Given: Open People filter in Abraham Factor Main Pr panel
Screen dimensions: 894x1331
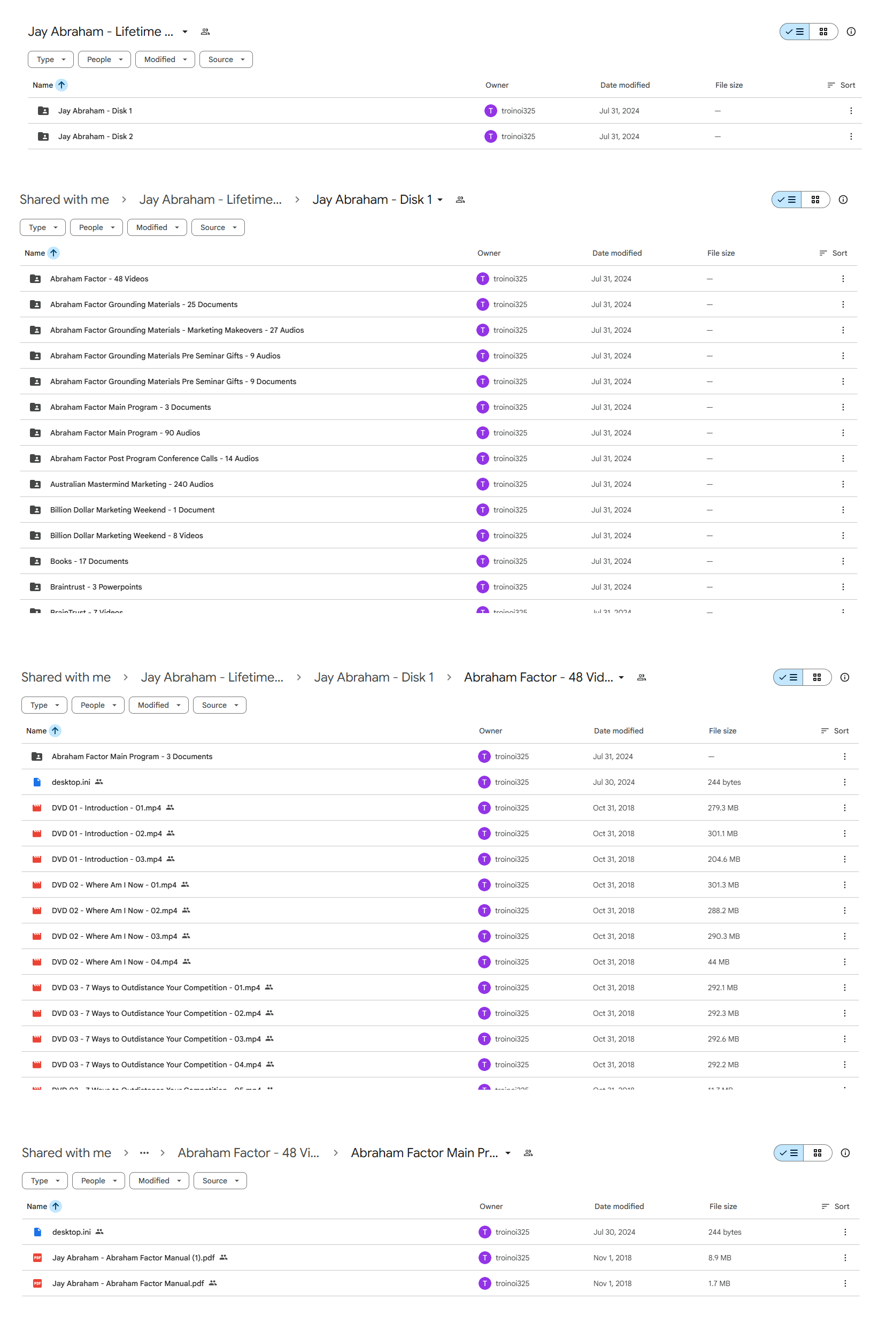Looking at the screenshot, I should 98,1181.
